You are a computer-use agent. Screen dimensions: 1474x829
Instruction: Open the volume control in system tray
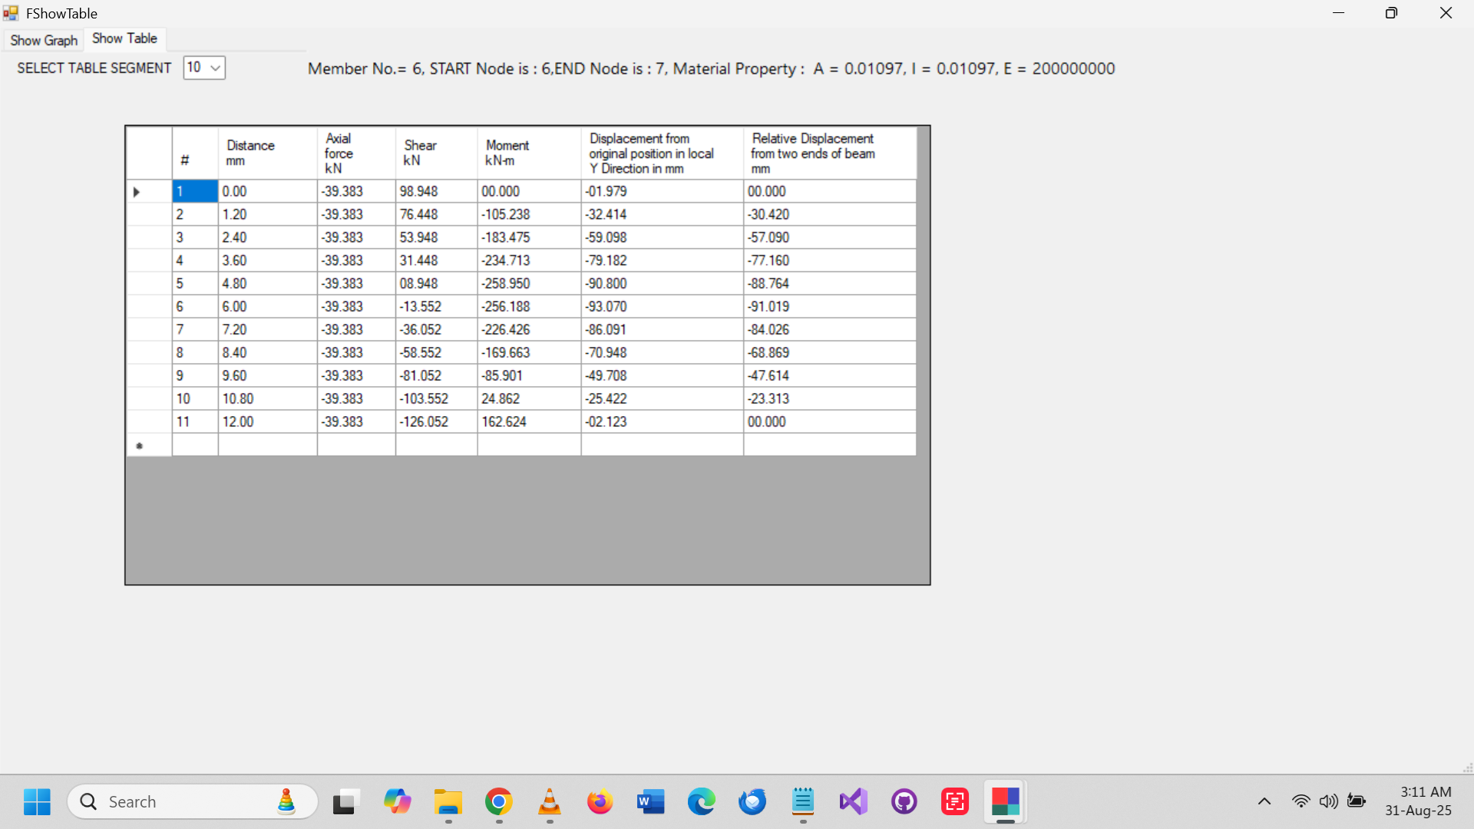pos(1329,801)
